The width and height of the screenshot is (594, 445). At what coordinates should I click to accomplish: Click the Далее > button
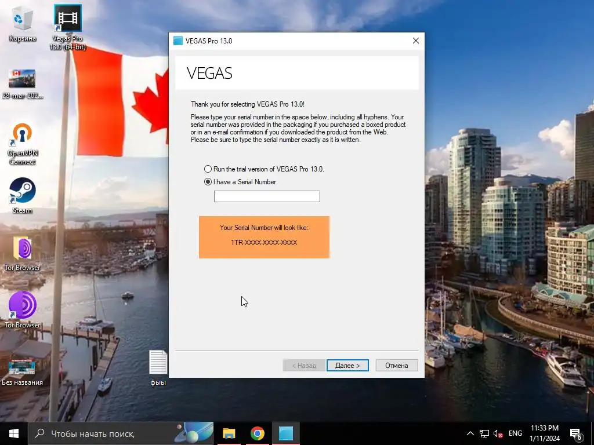(x=347, y=365)
